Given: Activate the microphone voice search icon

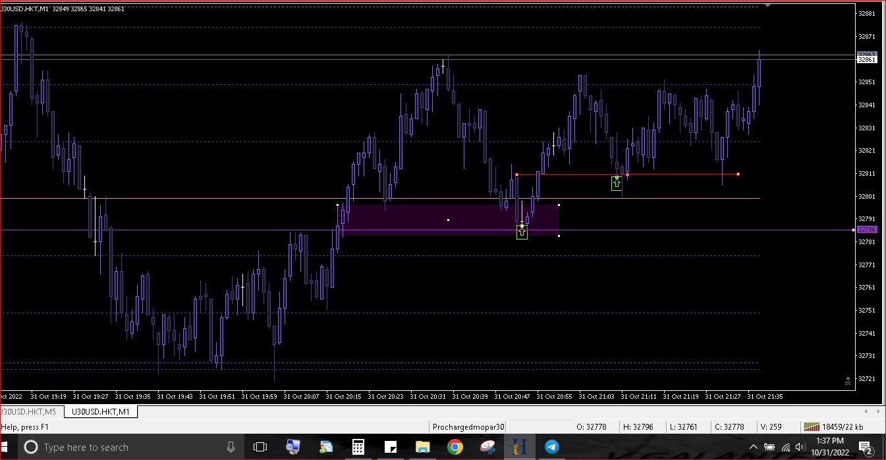Looking at the screenshot, I should tap(231, 447).
